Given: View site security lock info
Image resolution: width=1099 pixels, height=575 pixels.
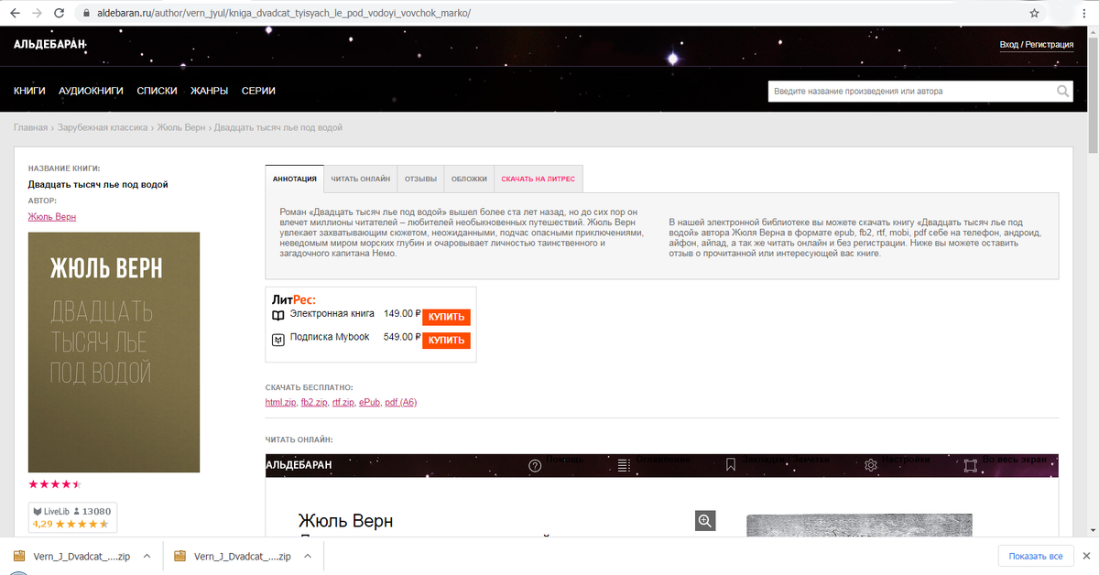Looking at the screenshot, I should tap(86, 14).
